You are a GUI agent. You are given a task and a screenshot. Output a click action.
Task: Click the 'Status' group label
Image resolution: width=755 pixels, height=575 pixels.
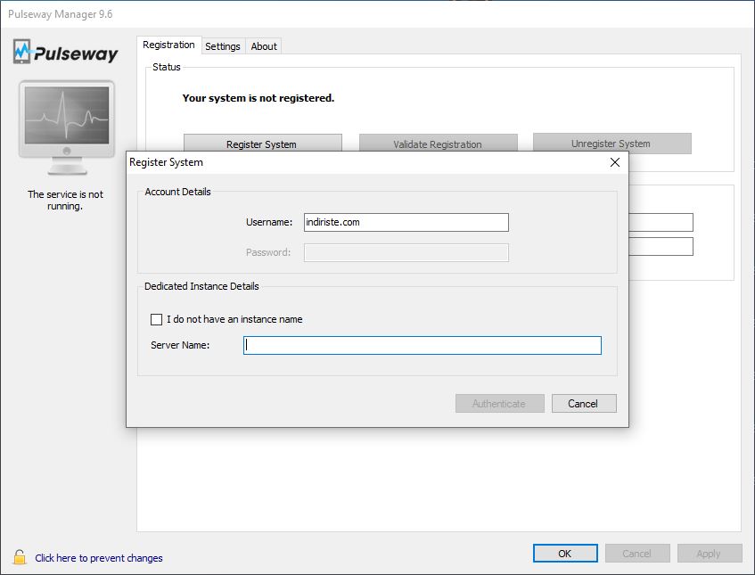point(167,67)
